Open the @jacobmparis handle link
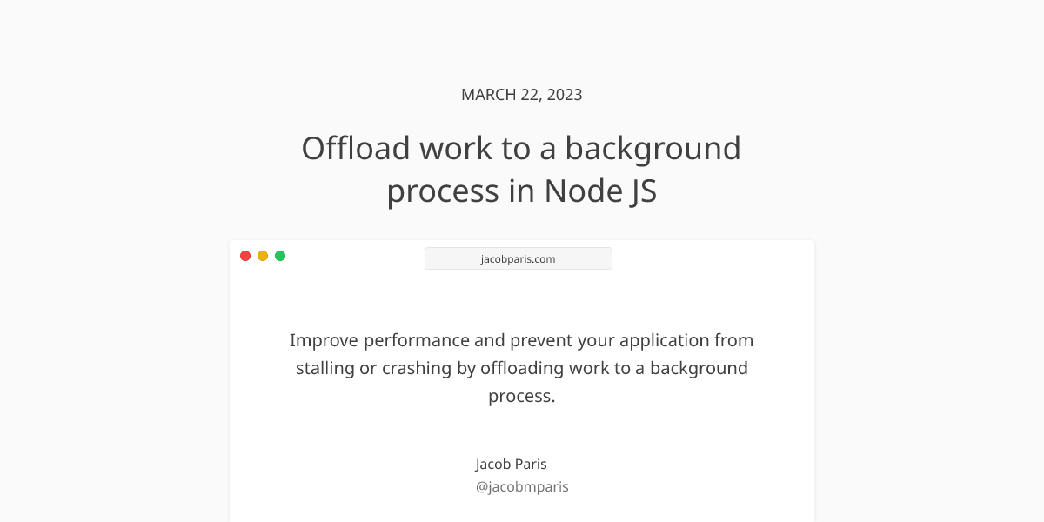Viewport: 1044px width, 522px height. point(522,486)
